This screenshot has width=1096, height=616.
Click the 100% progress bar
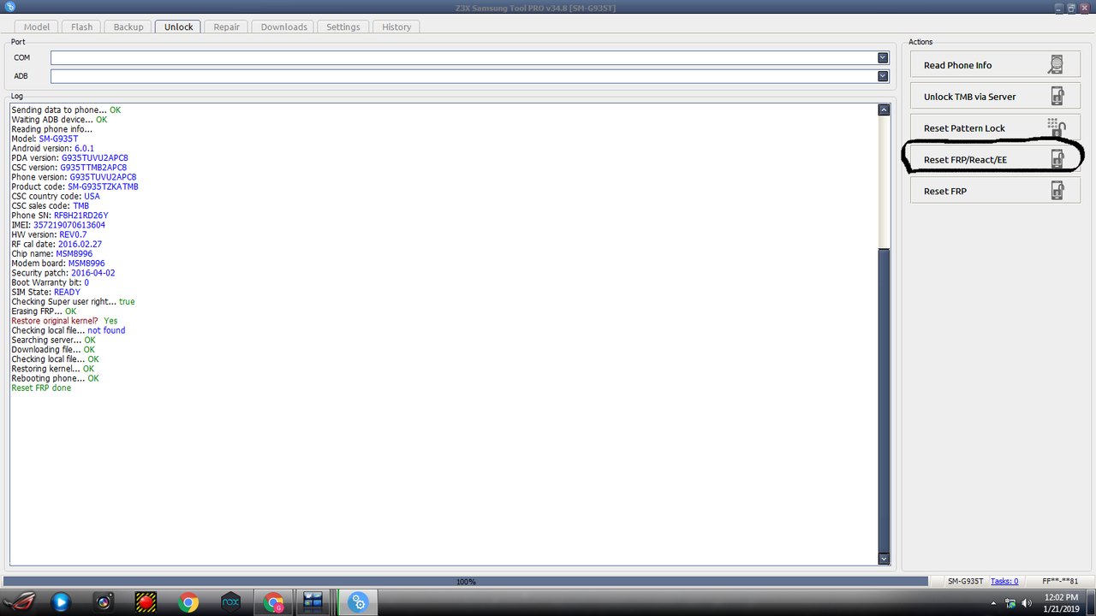466,582
